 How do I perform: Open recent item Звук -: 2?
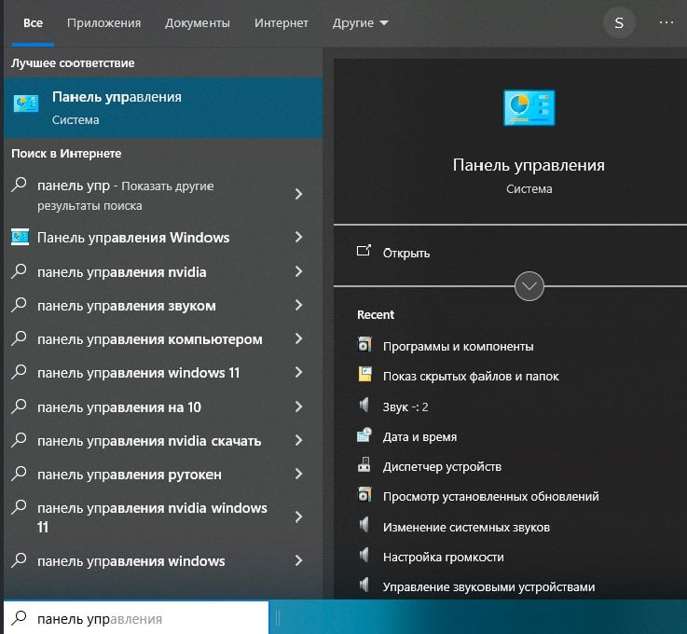pos(405,407)
